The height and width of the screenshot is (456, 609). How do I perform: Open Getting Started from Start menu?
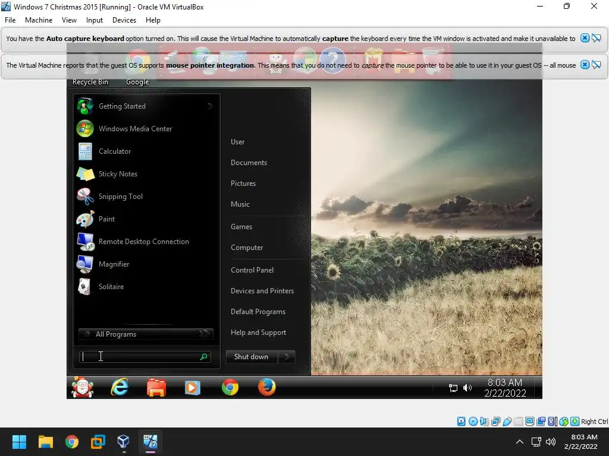pyautogui.click(x=146, y=106)
